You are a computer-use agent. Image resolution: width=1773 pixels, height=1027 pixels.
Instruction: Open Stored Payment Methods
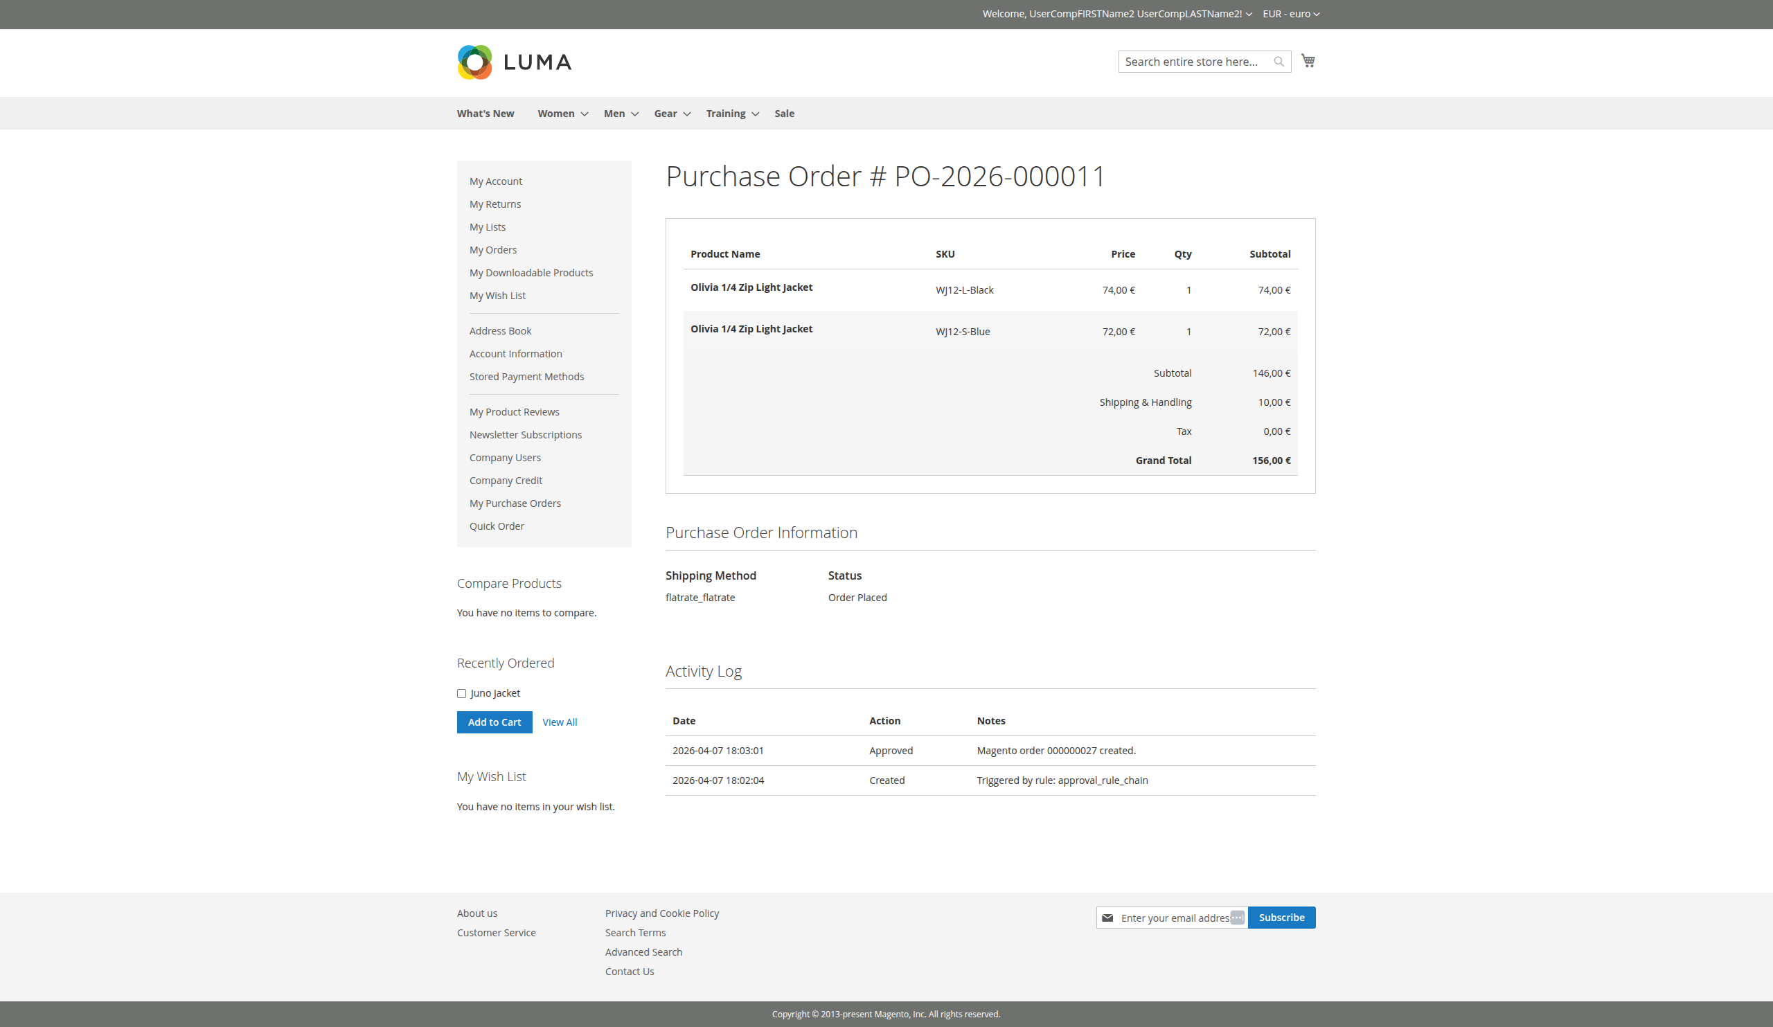[526, 376]
